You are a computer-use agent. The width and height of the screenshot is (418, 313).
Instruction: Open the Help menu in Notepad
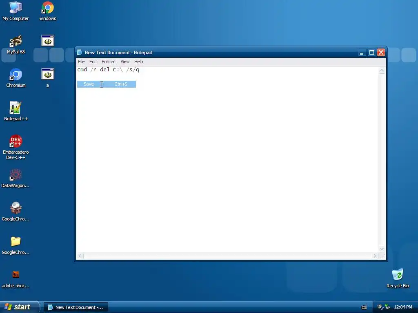(139, 62)
